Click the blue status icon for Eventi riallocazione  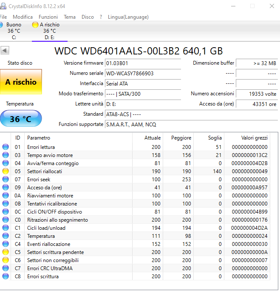6,244
